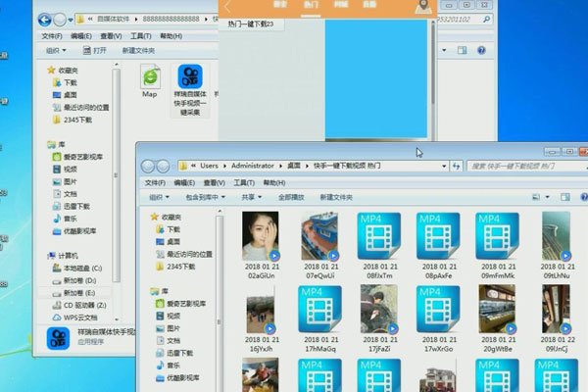Go back in the 自媒体软件 Explorer window
The height and width of the screenshot is (392, 588).
pyautogui.click(x=45, y=20)
